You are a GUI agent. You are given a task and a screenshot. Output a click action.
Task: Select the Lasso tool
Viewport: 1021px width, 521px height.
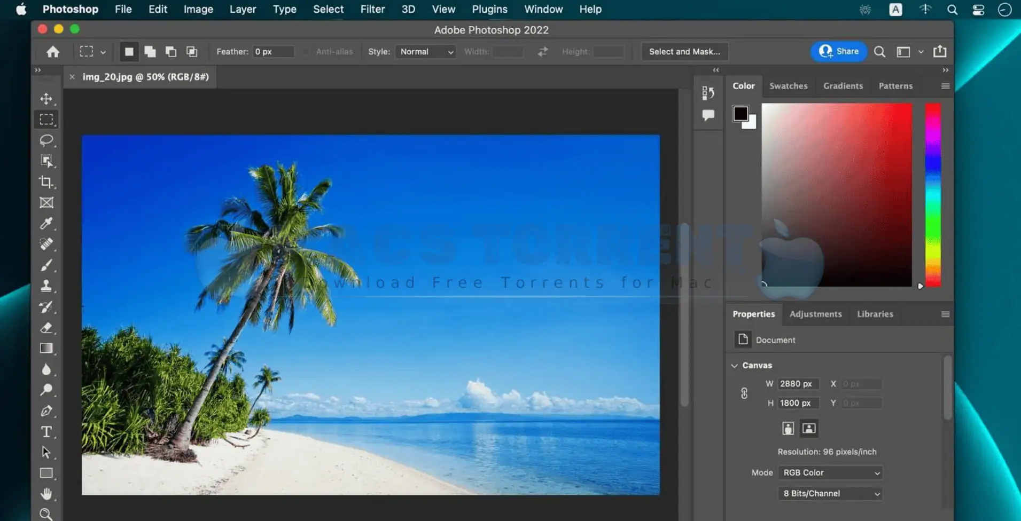(46, 140)
